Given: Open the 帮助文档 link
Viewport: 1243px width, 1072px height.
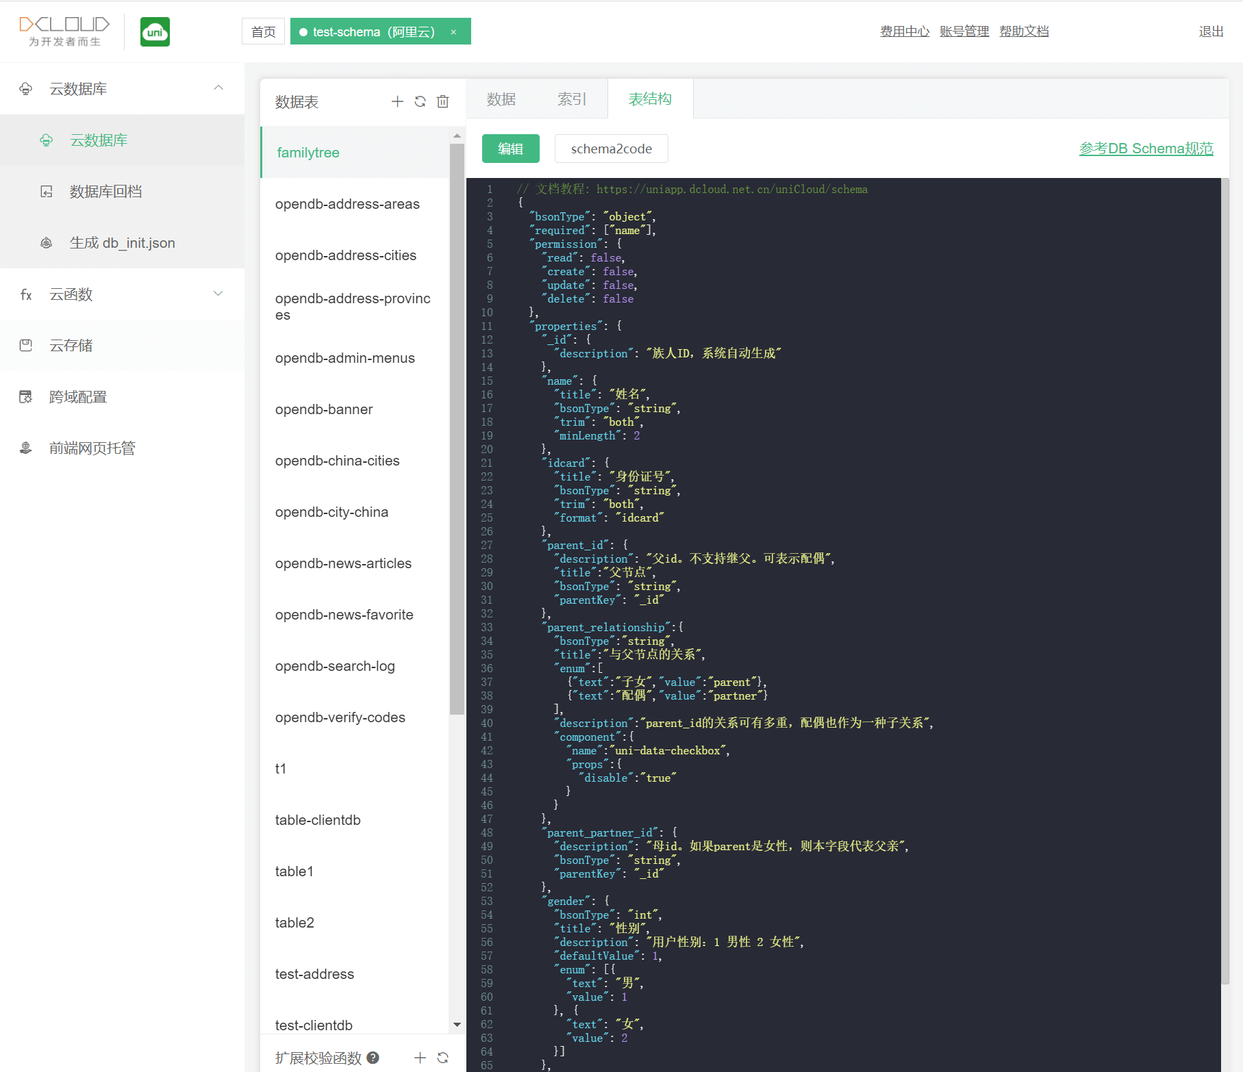Looking at the screenshot, I should pos(1024,31).
